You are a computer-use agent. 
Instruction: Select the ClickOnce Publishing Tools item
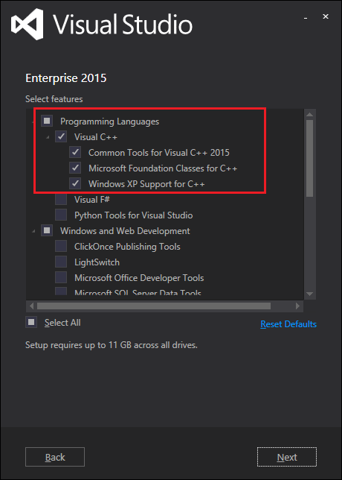pyautogui.click(x=127, y=247)
